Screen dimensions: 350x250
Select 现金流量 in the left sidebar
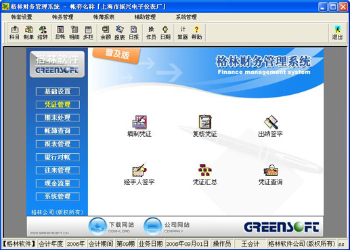click(x=58, y=183)
